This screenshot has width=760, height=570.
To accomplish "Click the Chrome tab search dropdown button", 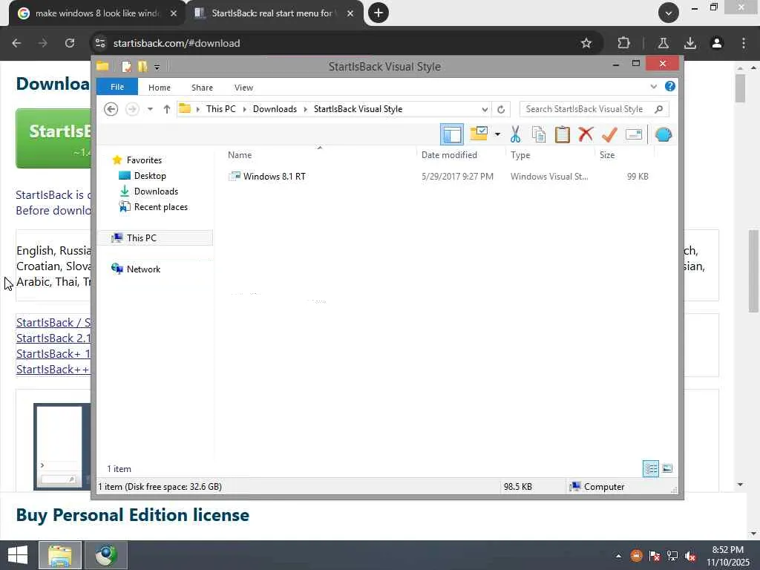I will point(669,13).
